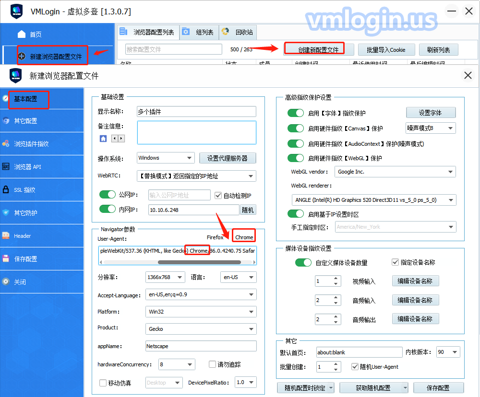480x397 pixels.
Task: Click the home icon under 备注信息
Action: click(103, 139)
